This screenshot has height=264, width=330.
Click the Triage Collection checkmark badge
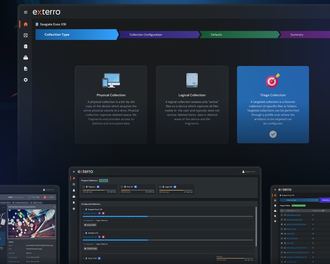(x=273, y=134)
